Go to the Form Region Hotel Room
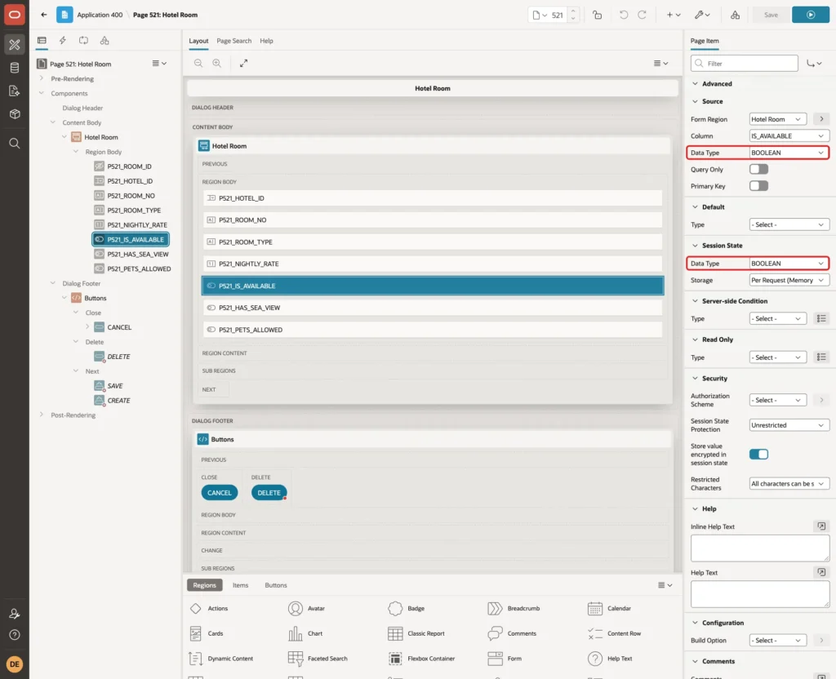The height and width of the screenshot is (679, 836). [x=821, y=119]
